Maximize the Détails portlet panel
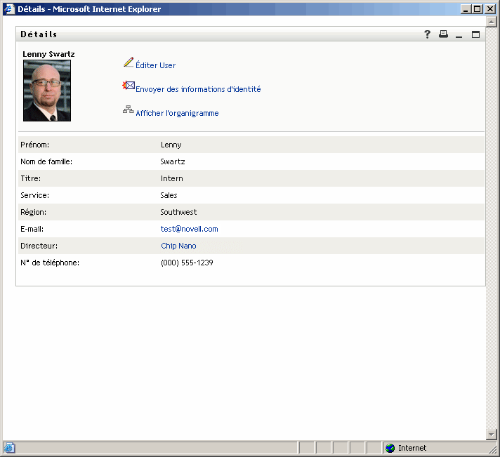The height and width of the screenshot is (457, 500). [x=475, y=34]
